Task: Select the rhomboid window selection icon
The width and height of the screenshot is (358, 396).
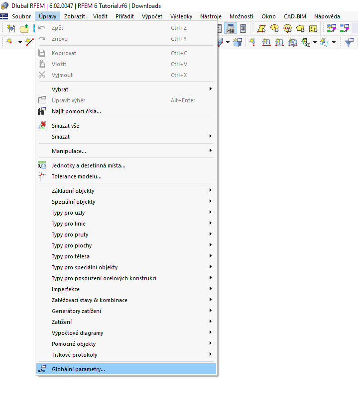Action: point(261,28)
